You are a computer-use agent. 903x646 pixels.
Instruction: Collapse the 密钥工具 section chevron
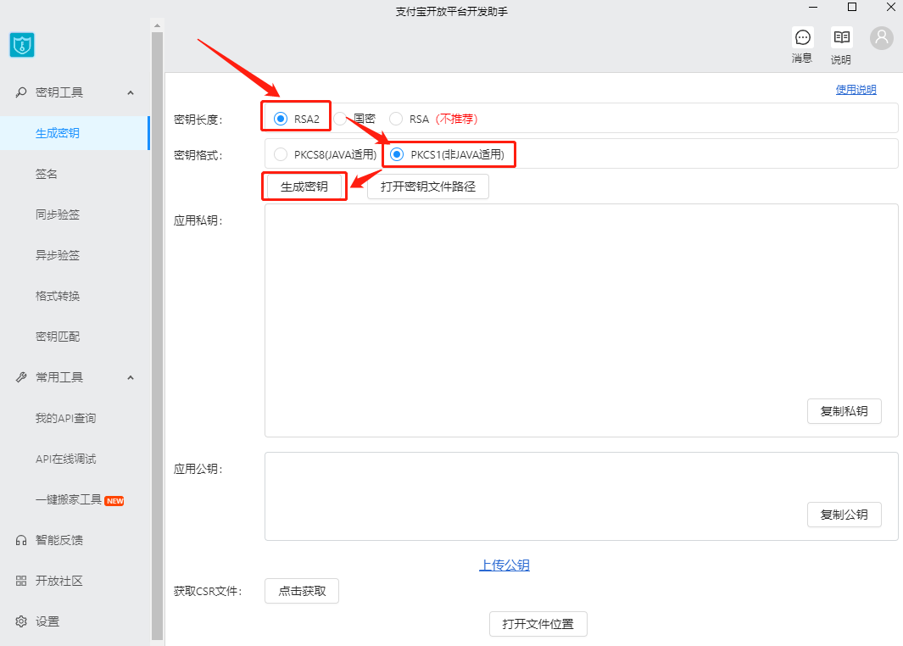131,92
